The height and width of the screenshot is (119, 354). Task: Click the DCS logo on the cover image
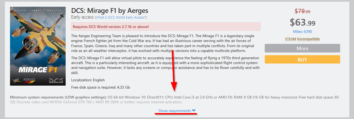click(x=56, y=80)
